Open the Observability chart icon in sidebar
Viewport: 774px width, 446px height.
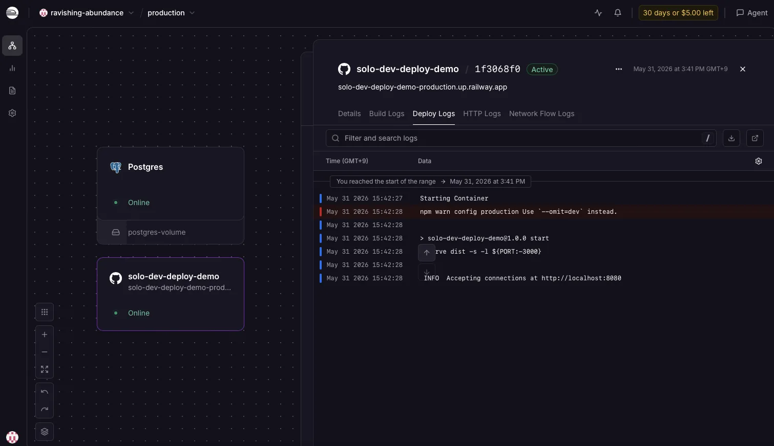point(12,68)
